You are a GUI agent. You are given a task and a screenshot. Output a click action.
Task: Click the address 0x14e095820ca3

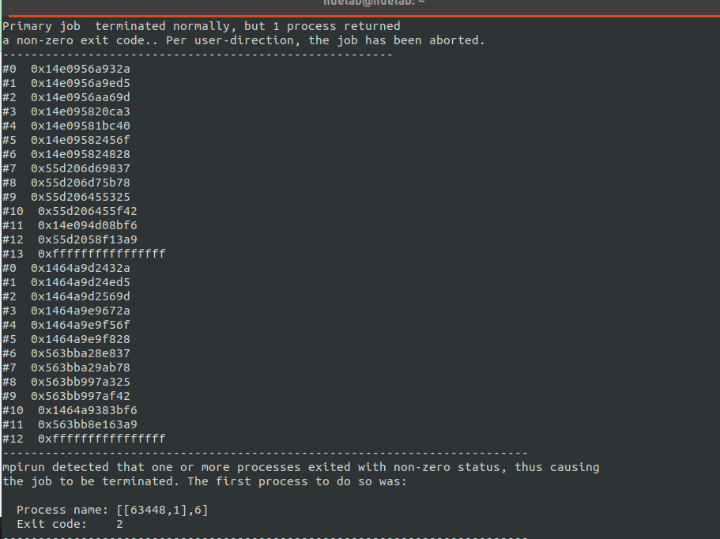[81, 111]
